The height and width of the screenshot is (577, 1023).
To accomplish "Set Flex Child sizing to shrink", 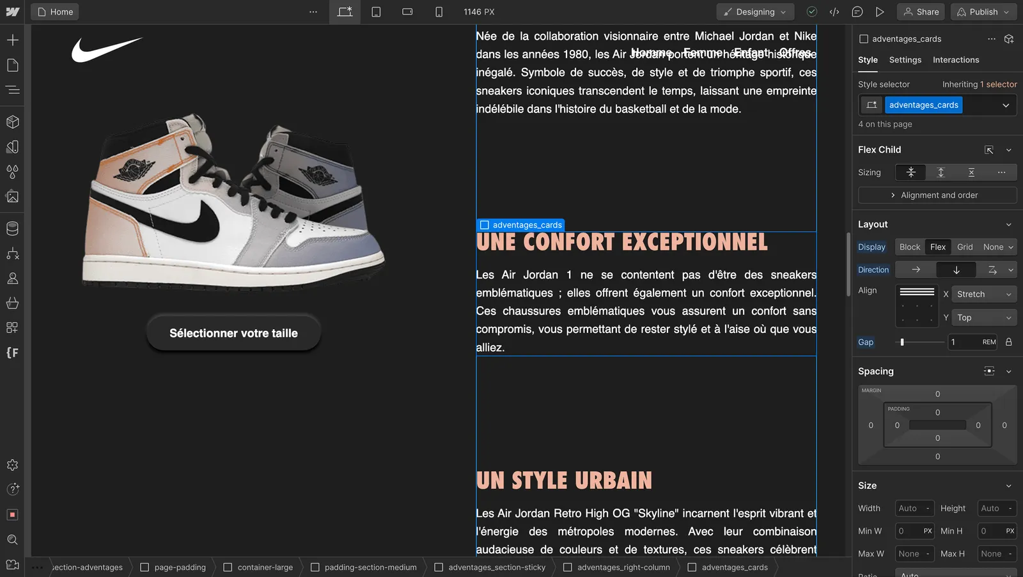I will click(911, 173).
